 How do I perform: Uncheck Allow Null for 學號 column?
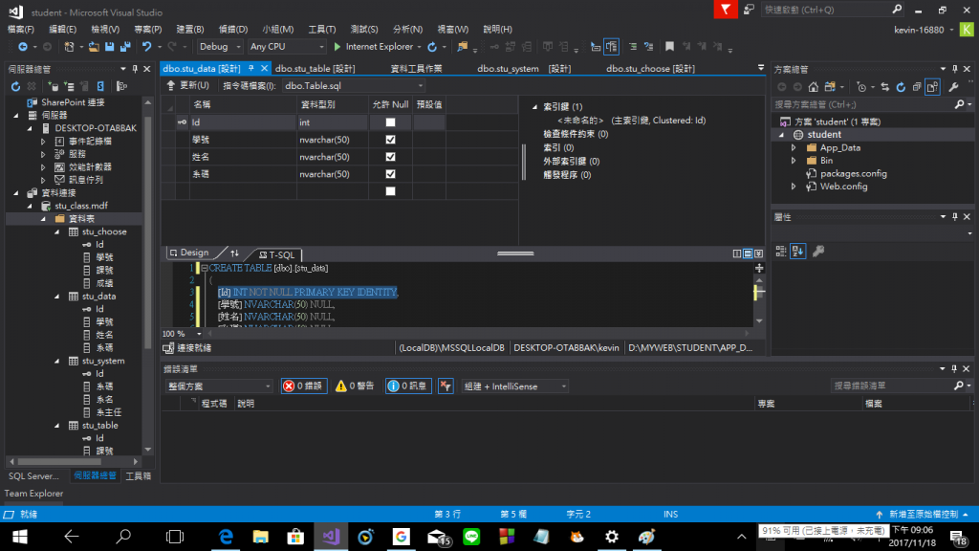pos(390,140)
